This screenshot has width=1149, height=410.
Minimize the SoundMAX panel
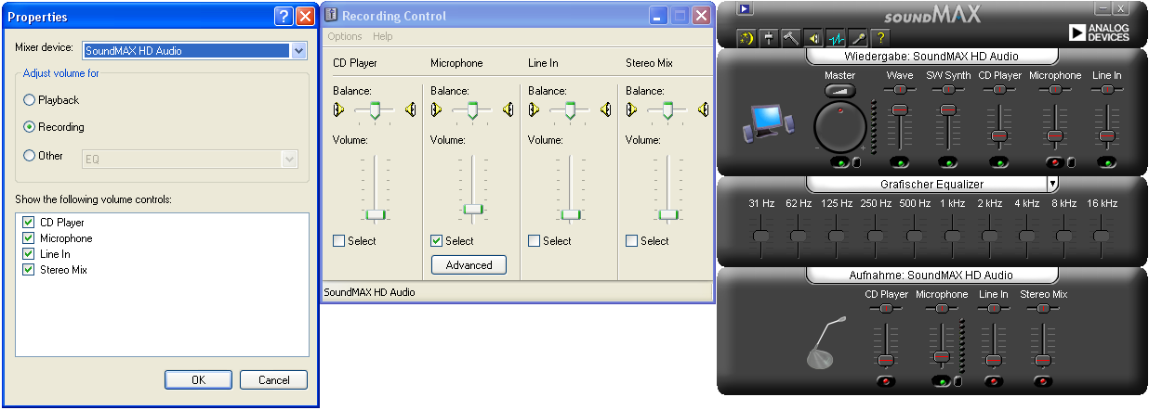(x=1103, y=7)
